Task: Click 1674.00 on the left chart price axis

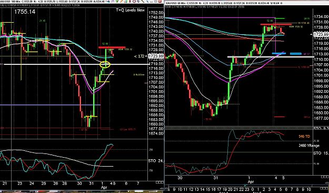Action: click(x=156, y=133)
